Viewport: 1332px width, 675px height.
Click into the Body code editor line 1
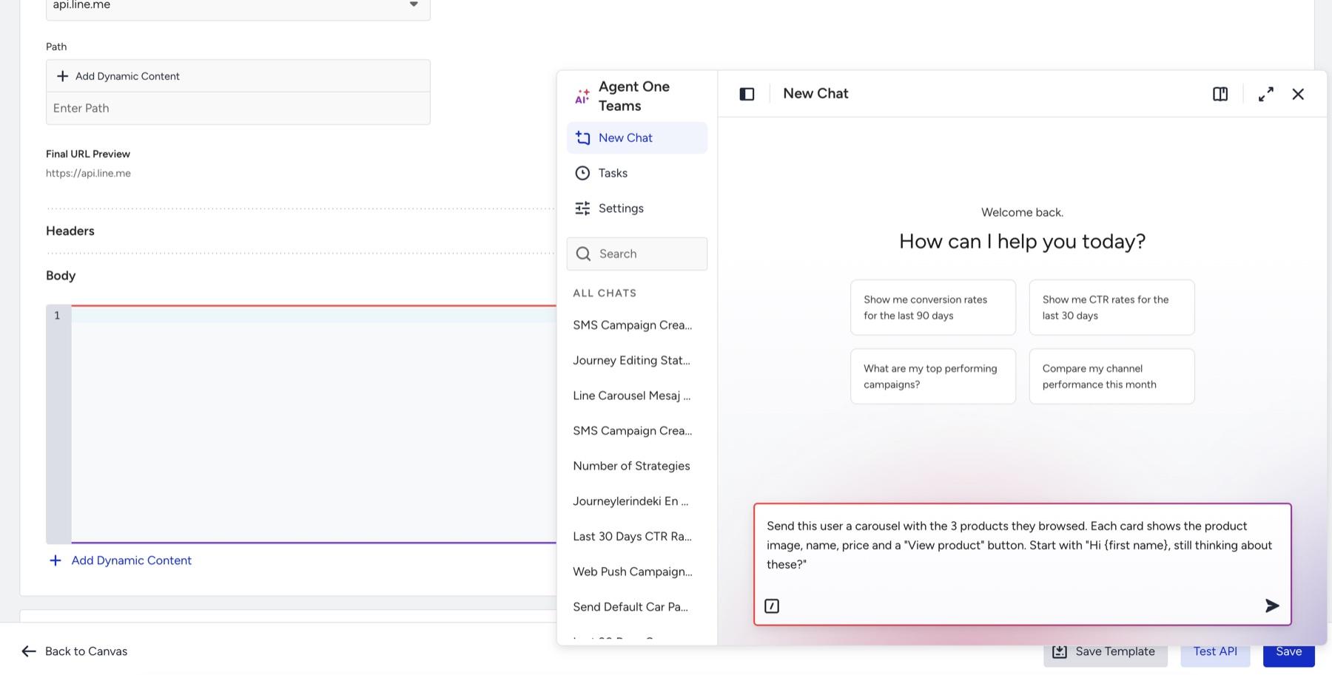click(x=314, y=316)
